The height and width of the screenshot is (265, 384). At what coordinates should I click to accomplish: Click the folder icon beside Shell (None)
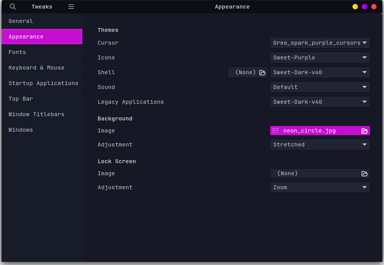262,72
